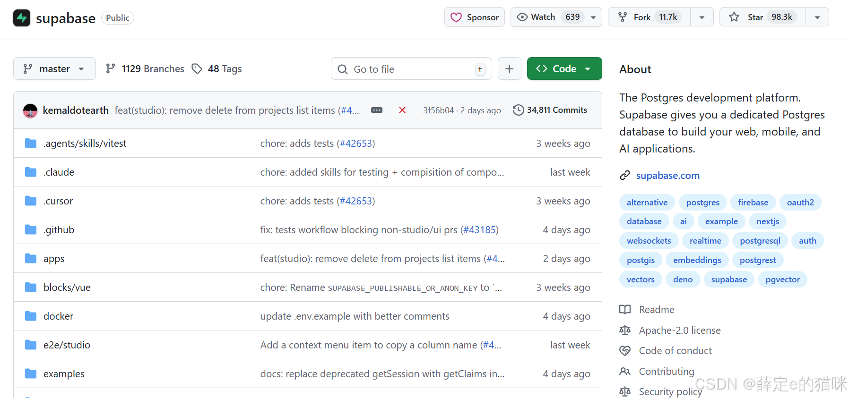Select the oauth2 topic tag

(800, 203)
